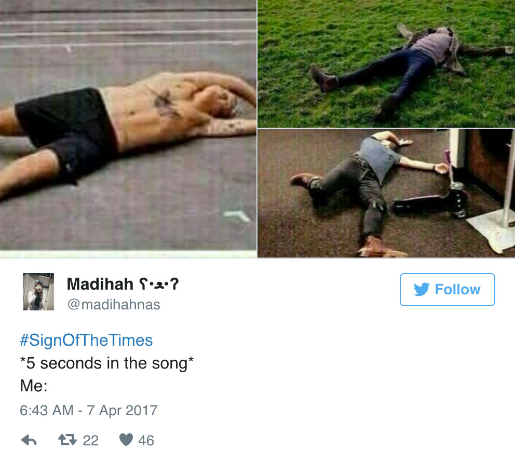Viewport: 515px width, 463px height.
Task: Open the tweet timestamp 6:43 AM link
Action: coord(47,411)
